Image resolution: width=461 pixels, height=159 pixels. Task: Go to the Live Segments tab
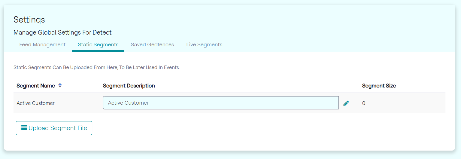[x=204, y=45]
